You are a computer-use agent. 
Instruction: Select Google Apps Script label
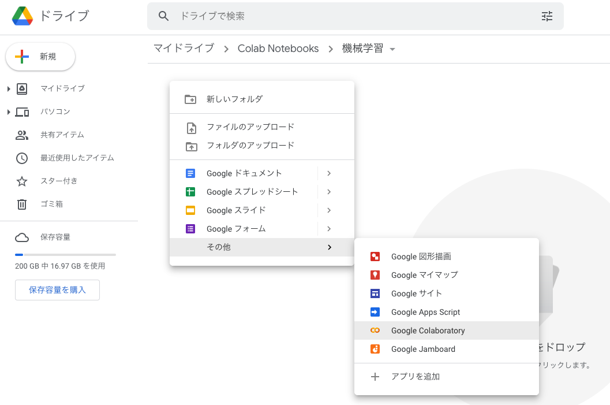(425, 312)
